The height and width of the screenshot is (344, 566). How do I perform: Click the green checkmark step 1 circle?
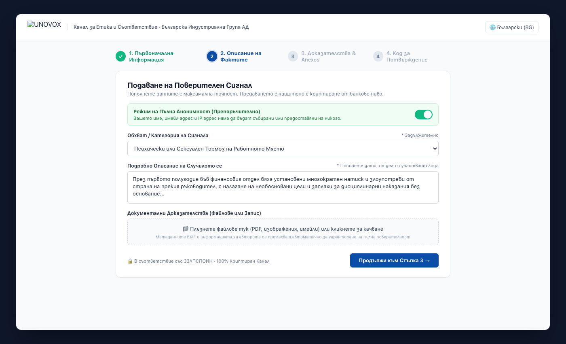120,56
